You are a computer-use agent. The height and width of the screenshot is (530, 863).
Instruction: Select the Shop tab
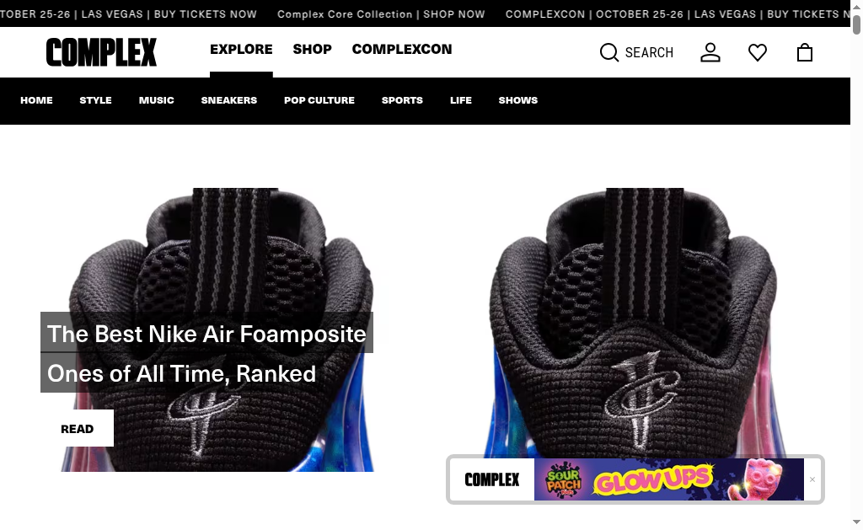[312, 49]
